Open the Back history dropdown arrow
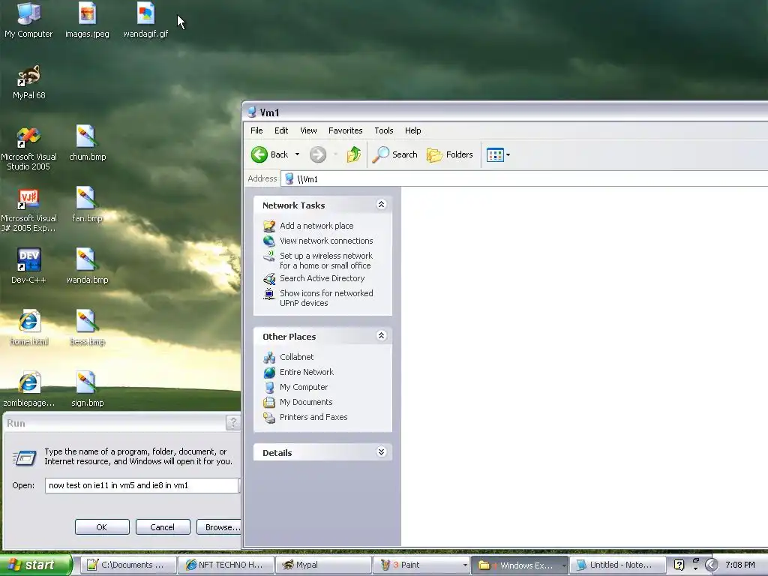Screen dimensions: 768x576 [x=297, y=154]
